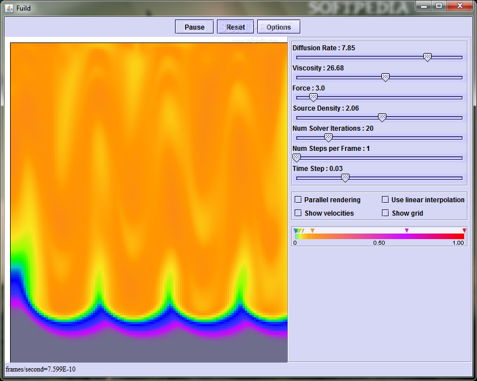477x381 pixels.
Task: Select the orange gradient stop marker
Action: point(312,231)
